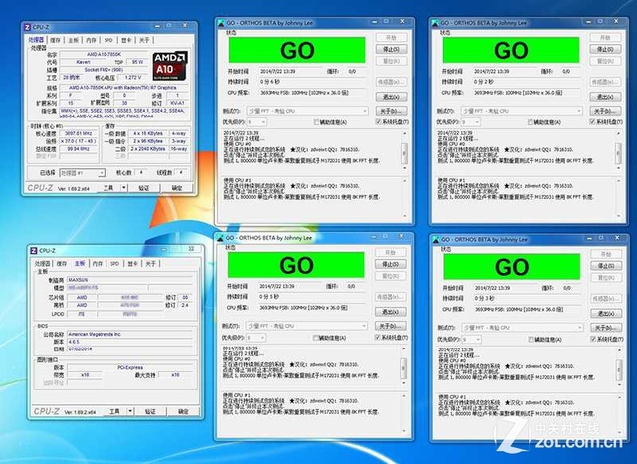
Task: Click title icon of ORTHOS window running 0分3秒
Action: coord(436,240)
